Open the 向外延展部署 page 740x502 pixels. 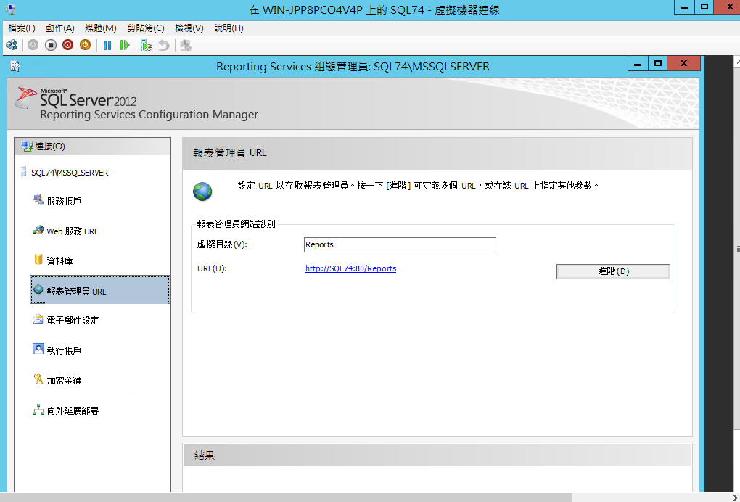coord(73,411)
